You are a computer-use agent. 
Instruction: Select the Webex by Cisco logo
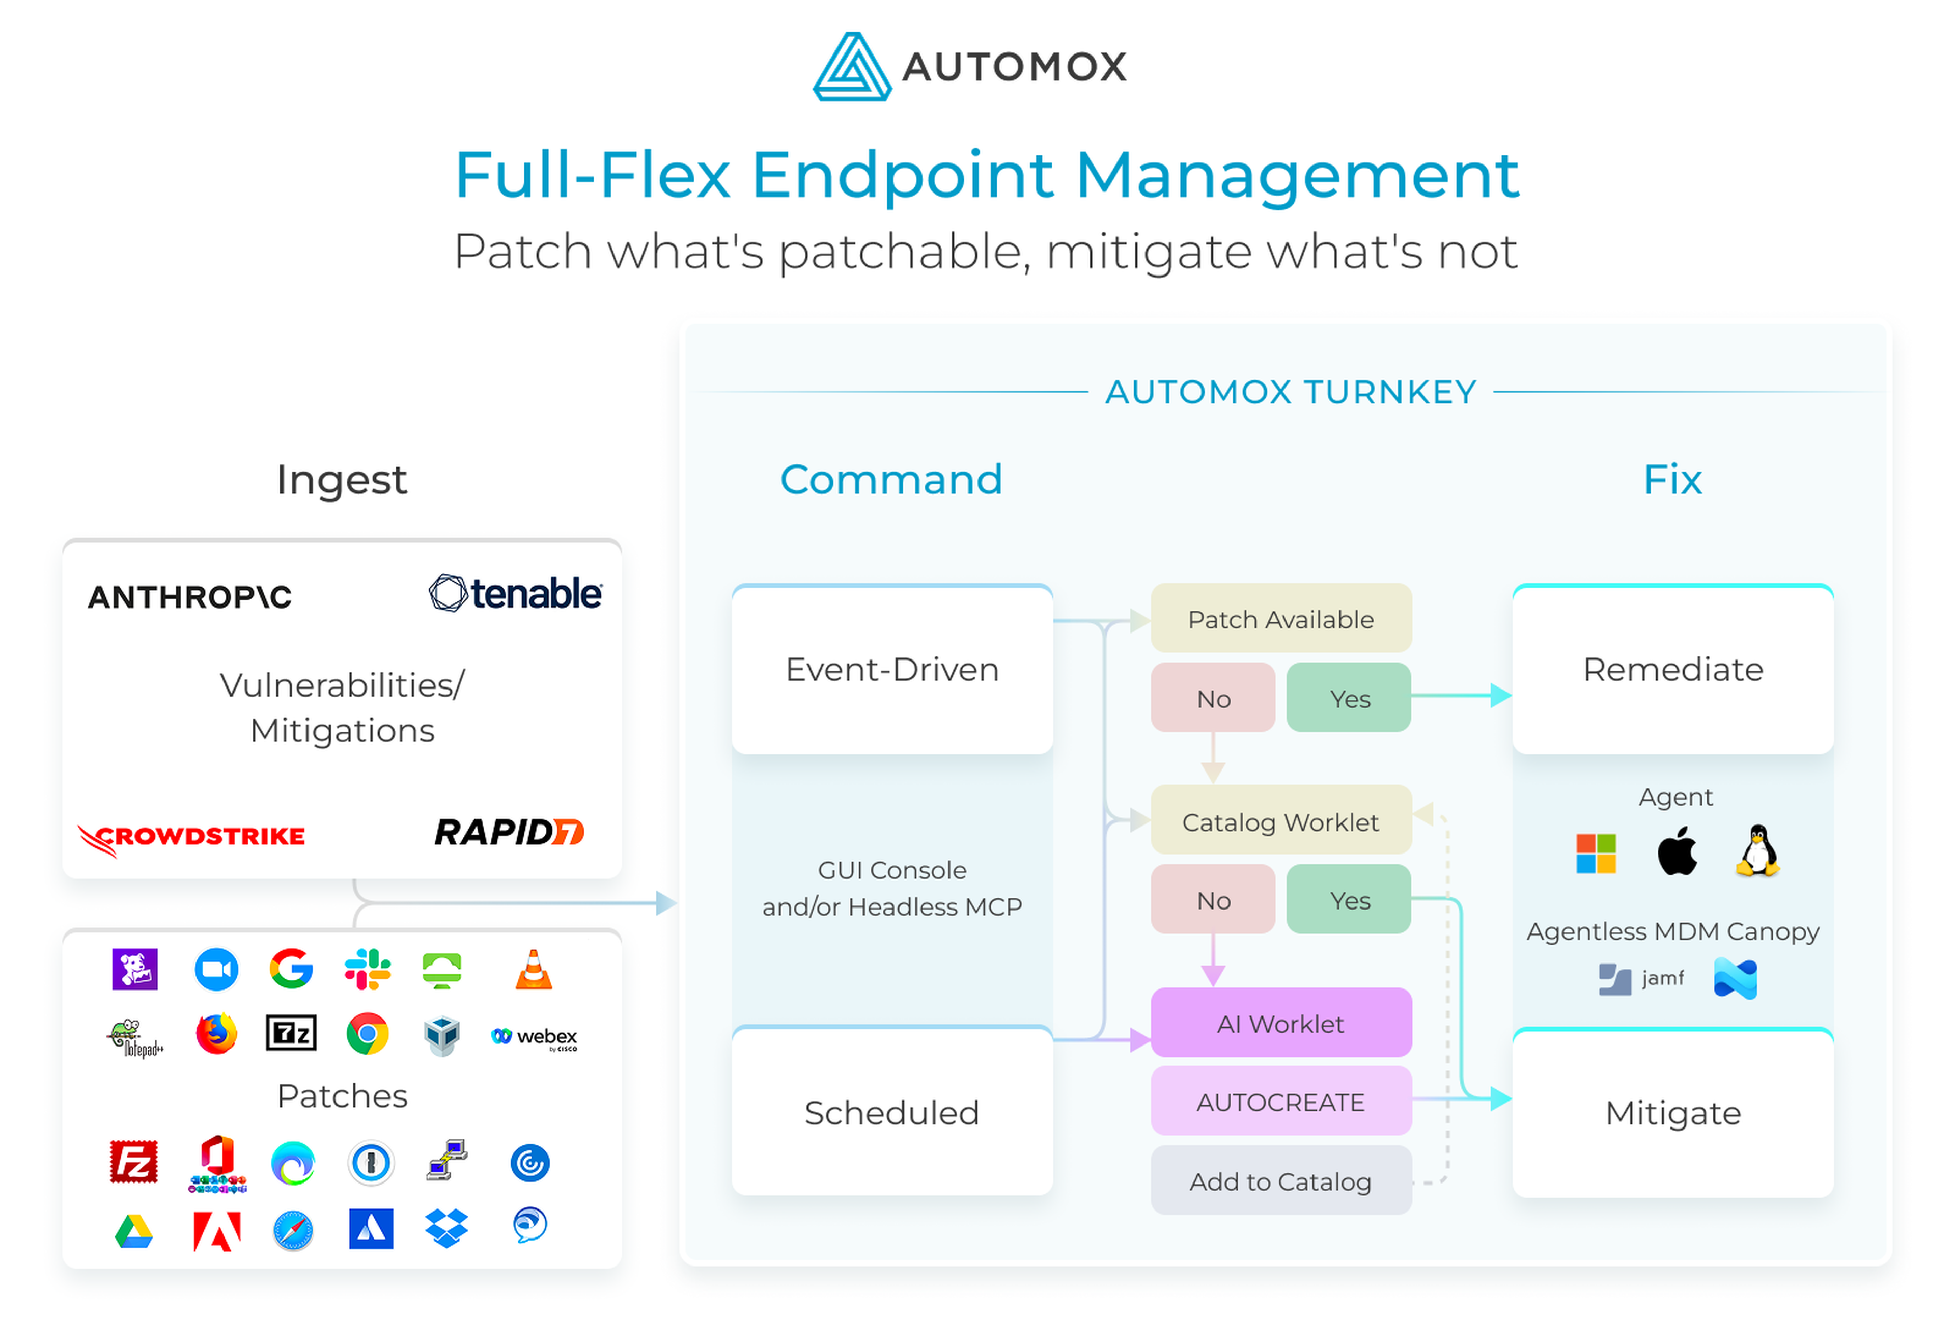tap(535, 1037)
